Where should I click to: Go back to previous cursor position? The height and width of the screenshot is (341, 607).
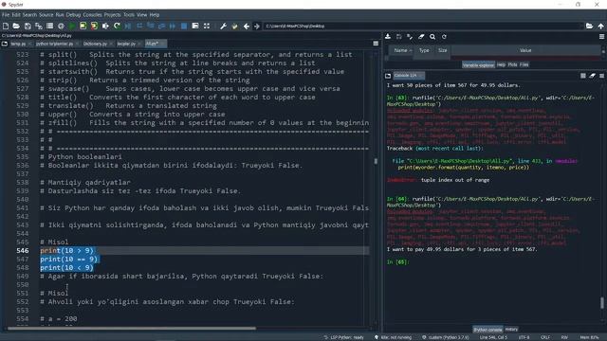tap(247, 26)
